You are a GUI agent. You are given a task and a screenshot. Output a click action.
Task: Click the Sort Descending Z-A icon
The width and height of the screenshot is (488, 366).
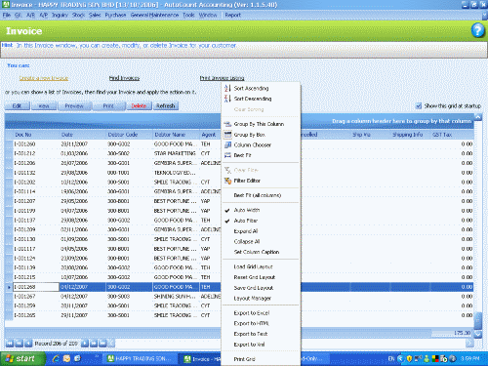pos(227,99)
